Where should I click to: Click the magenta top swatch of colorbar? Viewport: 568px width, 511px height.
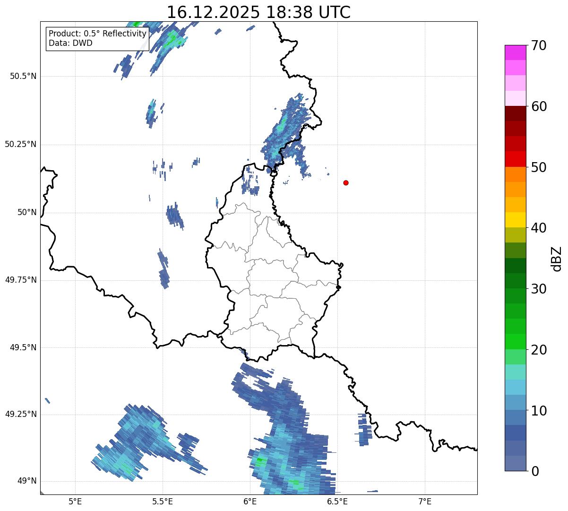515,52
